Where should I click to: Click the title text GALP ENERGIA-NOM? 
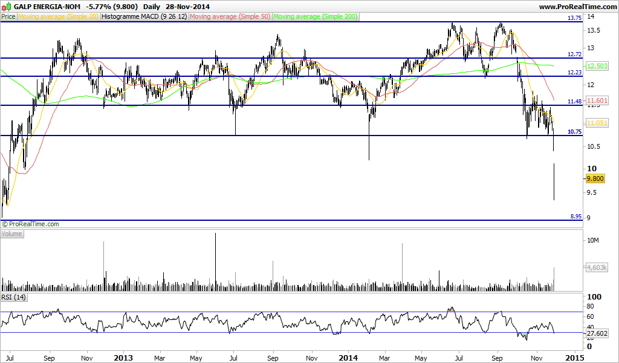(47, 7)
